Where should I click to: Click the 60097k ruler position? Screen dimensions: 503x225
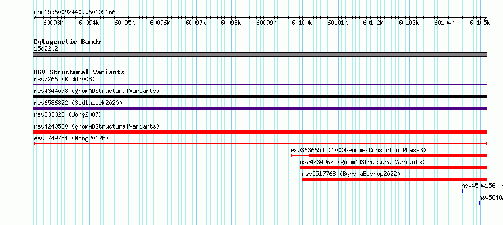[x=196, y=23]
